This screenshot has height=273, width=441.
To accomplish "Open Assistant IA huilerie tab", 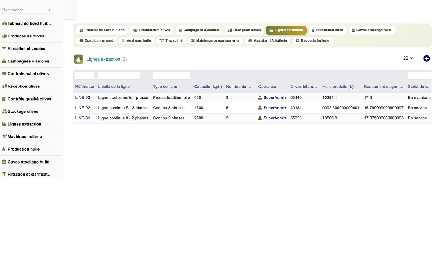I will tap(268, 40).
